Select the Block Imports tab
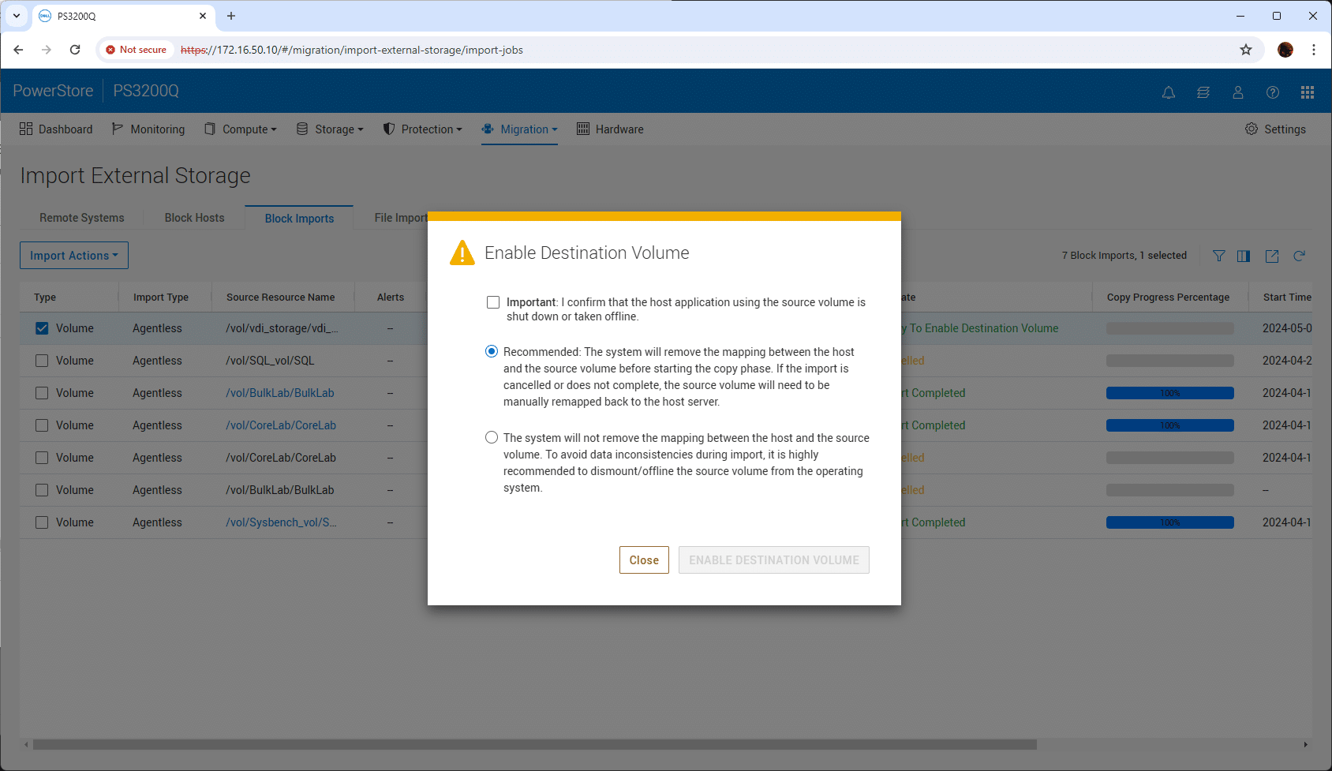1332x771 pixels. click(x=299, y=218)
